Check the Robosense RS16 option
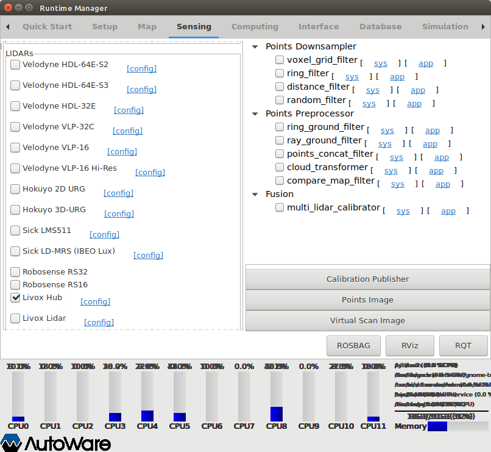This screenshot has height=452, width=491. pos(15,285)
